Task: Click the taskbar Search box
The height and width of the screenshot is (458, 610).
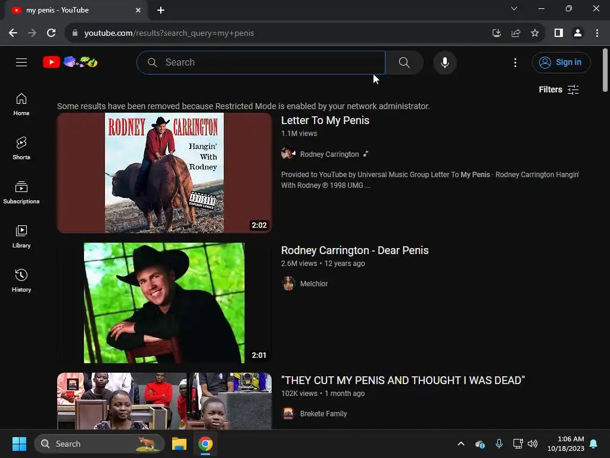Action: pyautogui.click(x=99, y=444)
